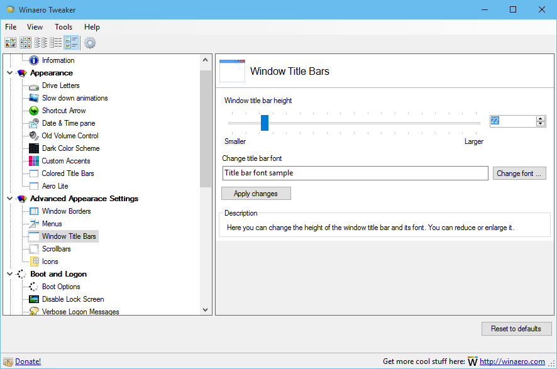Open the Tools menu

coord(63,26)
